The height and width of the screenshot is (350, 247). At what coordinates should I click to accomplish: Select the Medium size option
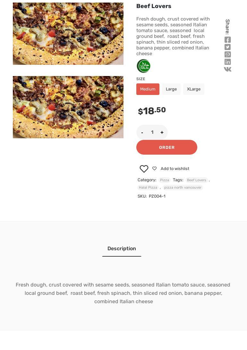[x=148, y=89]
